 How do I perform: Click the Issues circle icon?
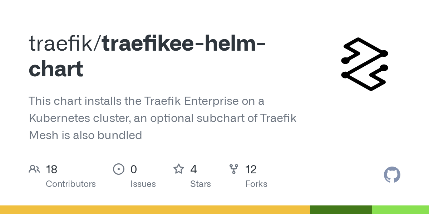click(x=119, y=169)
